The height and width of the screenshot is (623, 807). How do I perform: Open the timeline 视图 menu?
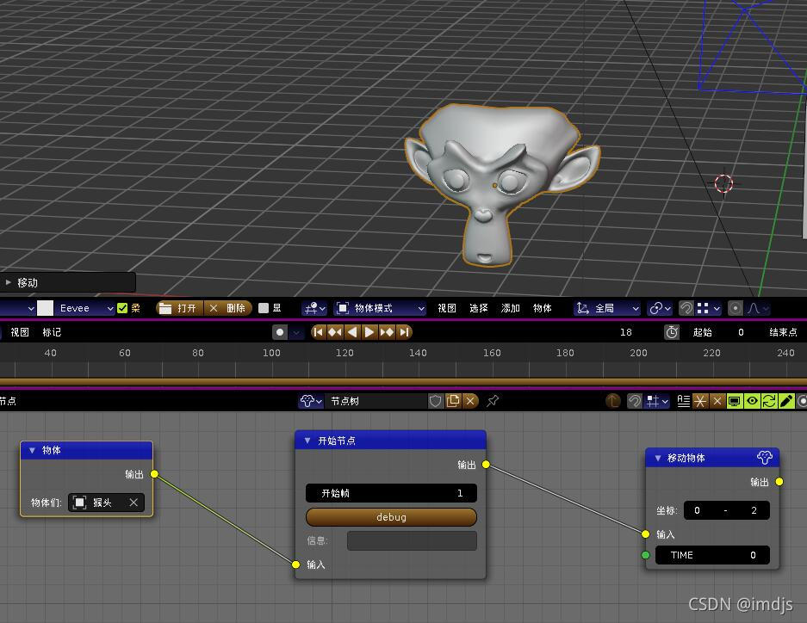tap(20, 332)
